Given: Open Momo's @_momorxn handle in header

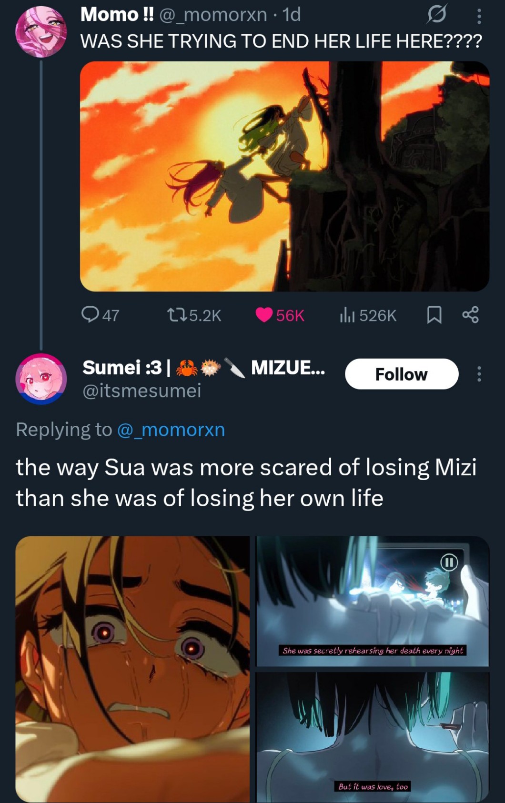Looking at the screenshot, I should [x=212, y=15].
